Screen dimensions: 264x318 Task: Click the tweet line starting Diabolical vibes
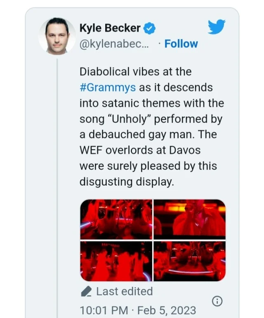click(x=135, y=72)
